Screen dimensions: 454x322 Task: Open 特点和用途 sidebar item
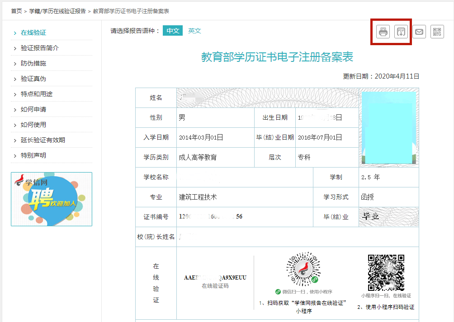coord(37,94)
